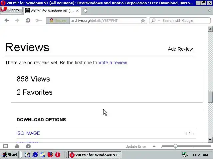
Task: Open the closed tabs trash dropdown
Action: click(x=210, y=11)
